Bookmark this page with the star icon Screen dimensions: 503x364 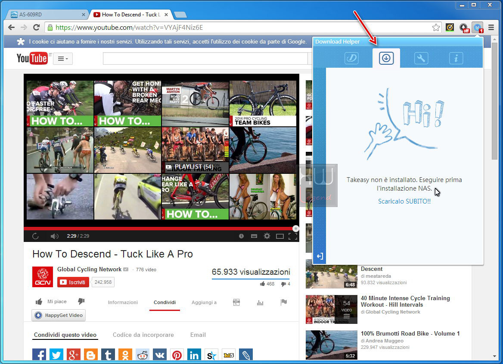436,28
